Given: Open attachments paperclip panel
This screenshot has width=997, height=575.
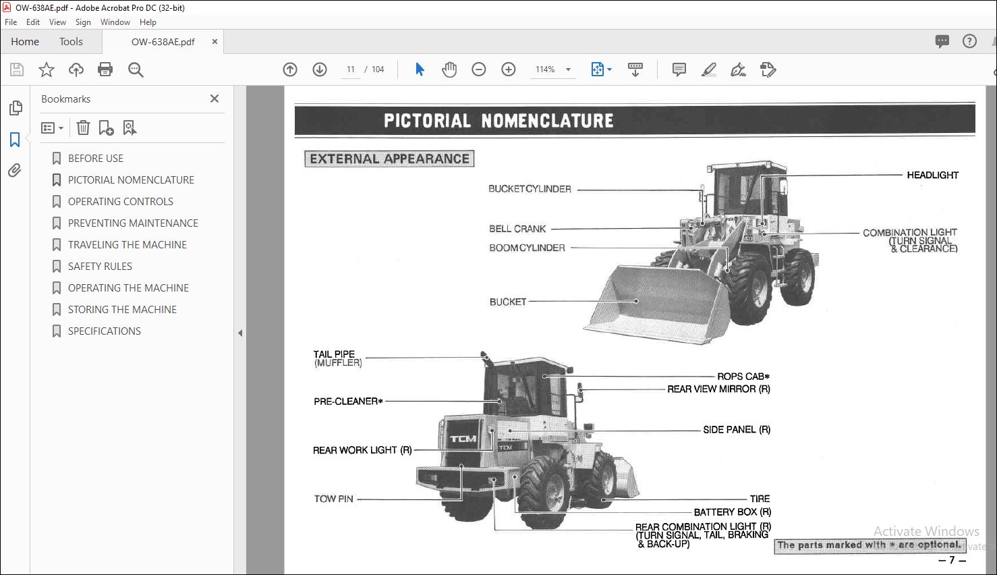Looking at the screenshot, I should (x=15, y=170).
